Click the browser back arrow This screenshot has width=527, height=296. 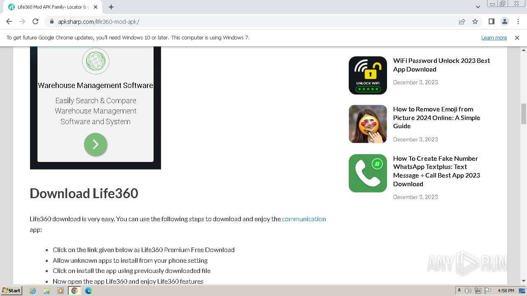(x=9, y=21)
